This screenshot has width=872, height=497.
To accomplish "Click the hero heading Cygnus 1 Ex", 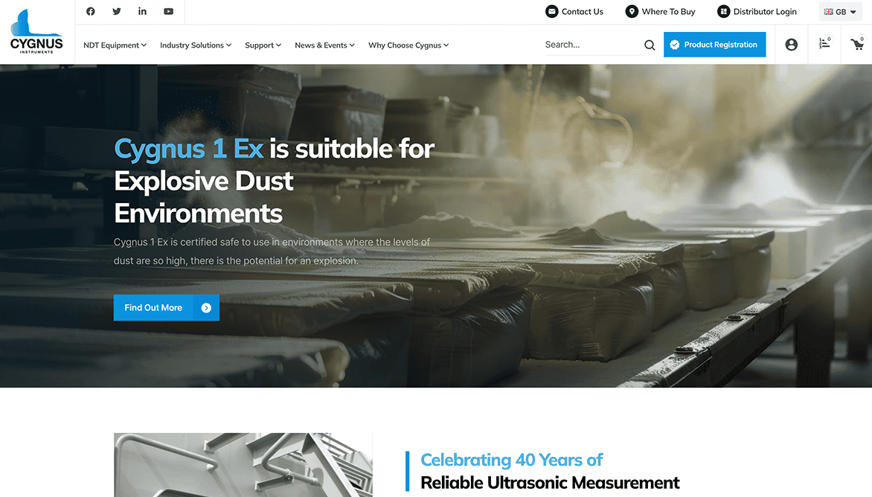I will [188, 149].
